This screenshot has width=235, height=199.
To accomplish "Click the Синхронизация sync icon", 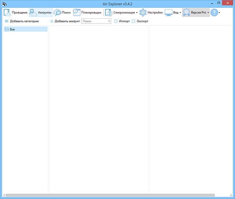I will coord(109,12).
